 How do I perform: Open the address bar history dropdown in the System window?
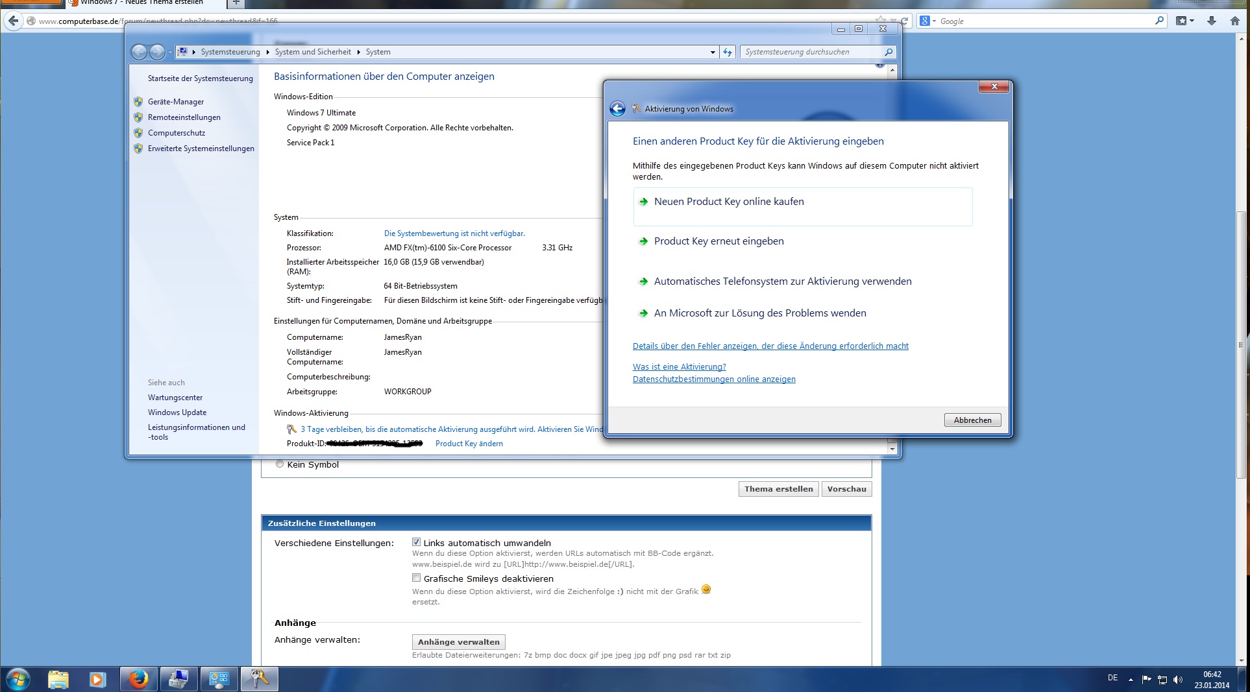[713, 52]
